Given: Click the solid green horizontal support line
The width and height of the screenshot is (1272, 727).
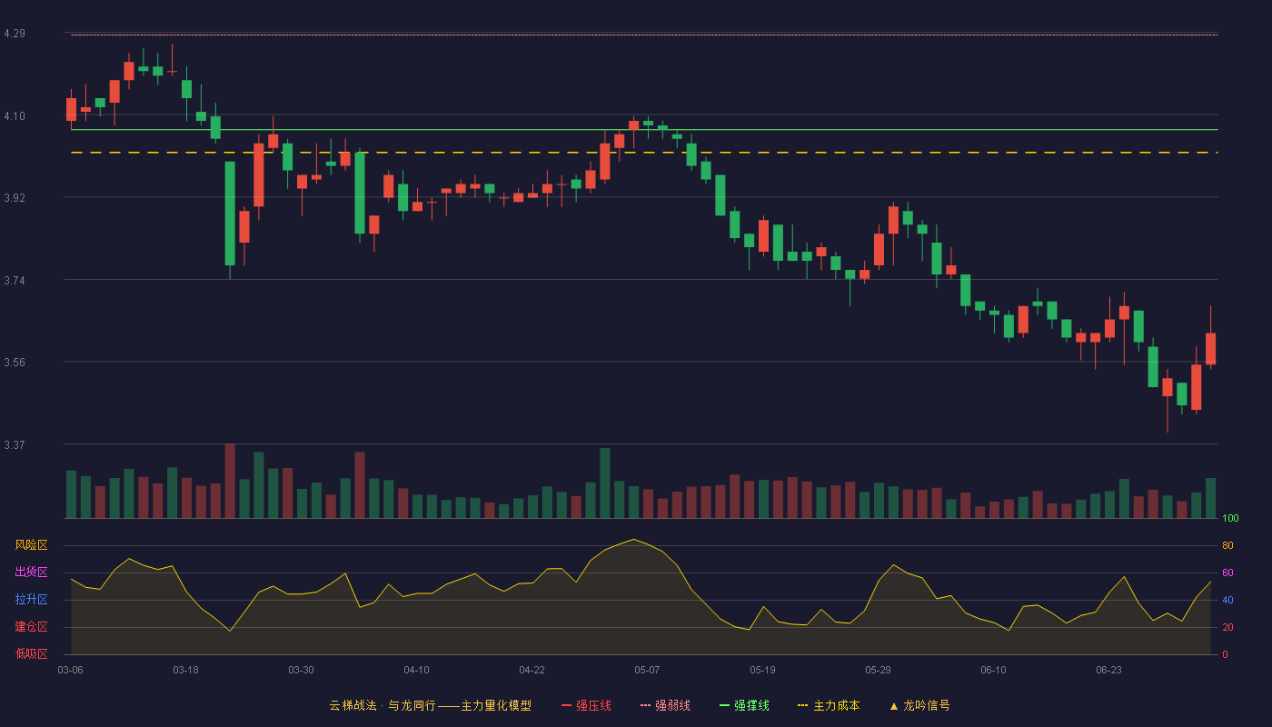Looking at the screenshot, I should (644, 130).
